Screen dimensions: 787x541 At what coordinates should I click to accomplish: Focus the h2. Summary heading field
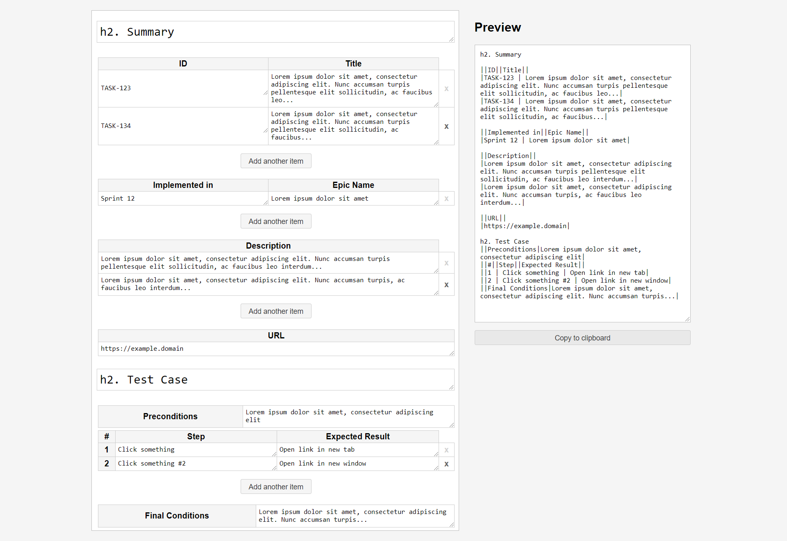275,32
